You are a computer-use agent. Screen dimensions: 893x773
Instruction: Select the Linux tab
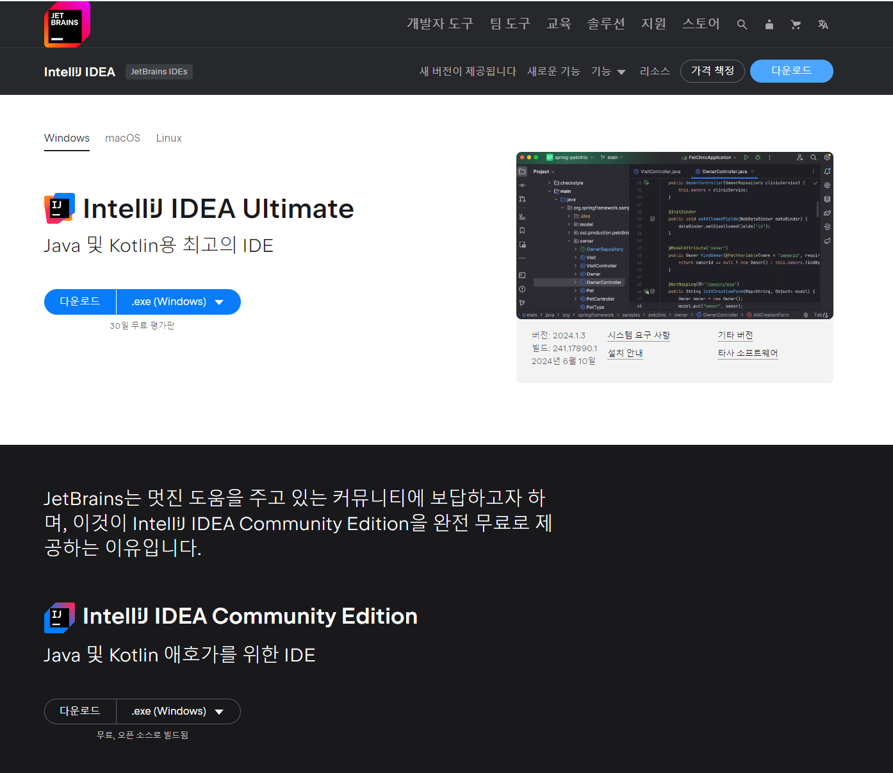click(x=169, y=138)
